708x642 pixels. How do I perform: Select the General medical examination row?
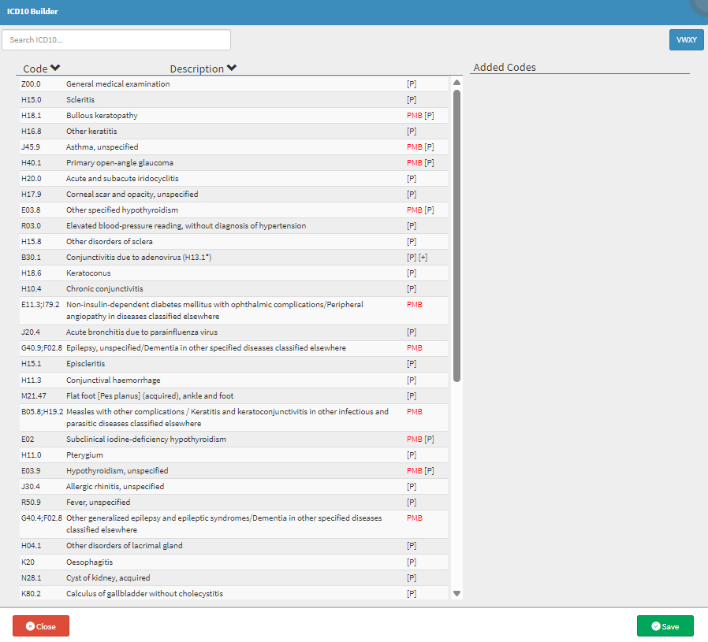117,84
